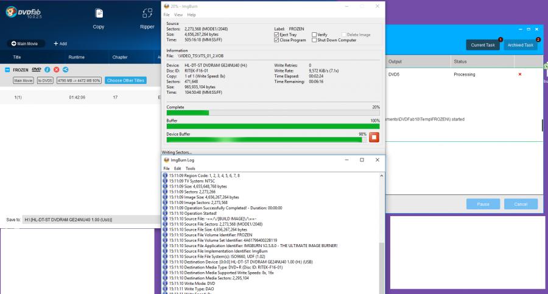
Task: Cancel the DVD5 task with red X
Action: click(x=519, y=74)
